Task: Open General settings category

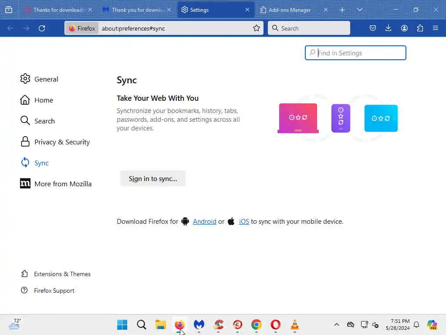Action: click(39, 79)
